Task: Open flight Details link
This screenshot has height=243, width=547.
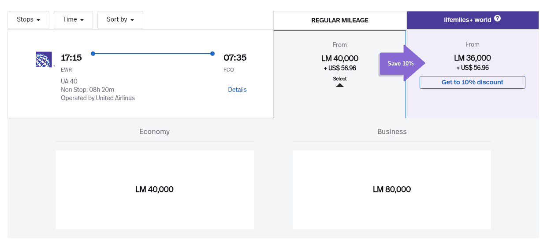Action: click(237, 90)
